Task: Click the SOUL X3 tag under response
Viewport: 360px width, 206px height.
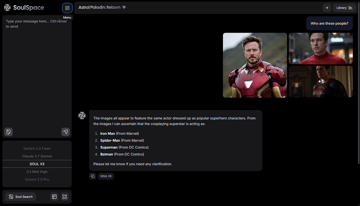Action: coord(106,176)
